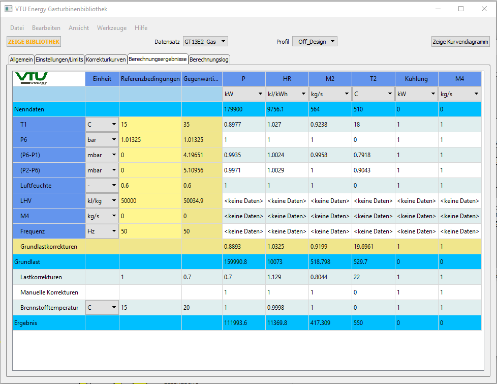This screenshot has width=497, height=384.
Task: Open the (P2-P6) row mbar dropdown
Action: click(102, 170)
